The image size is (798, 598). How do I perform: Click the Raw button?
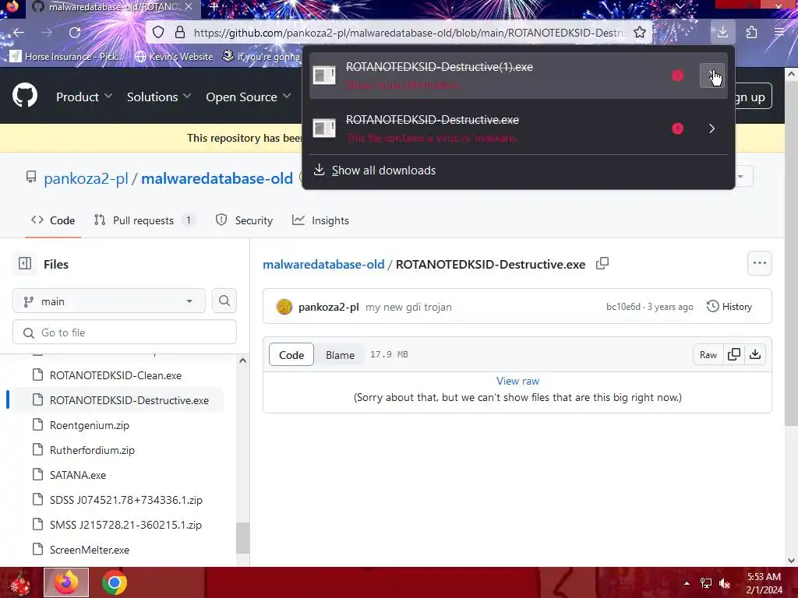click(x=708, y=354)
